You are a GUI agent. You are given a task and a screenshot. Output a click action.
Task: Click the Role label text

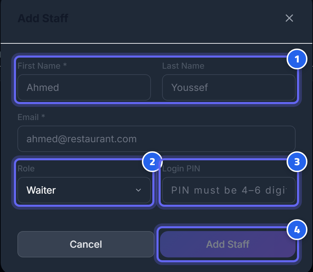(26, 169)
